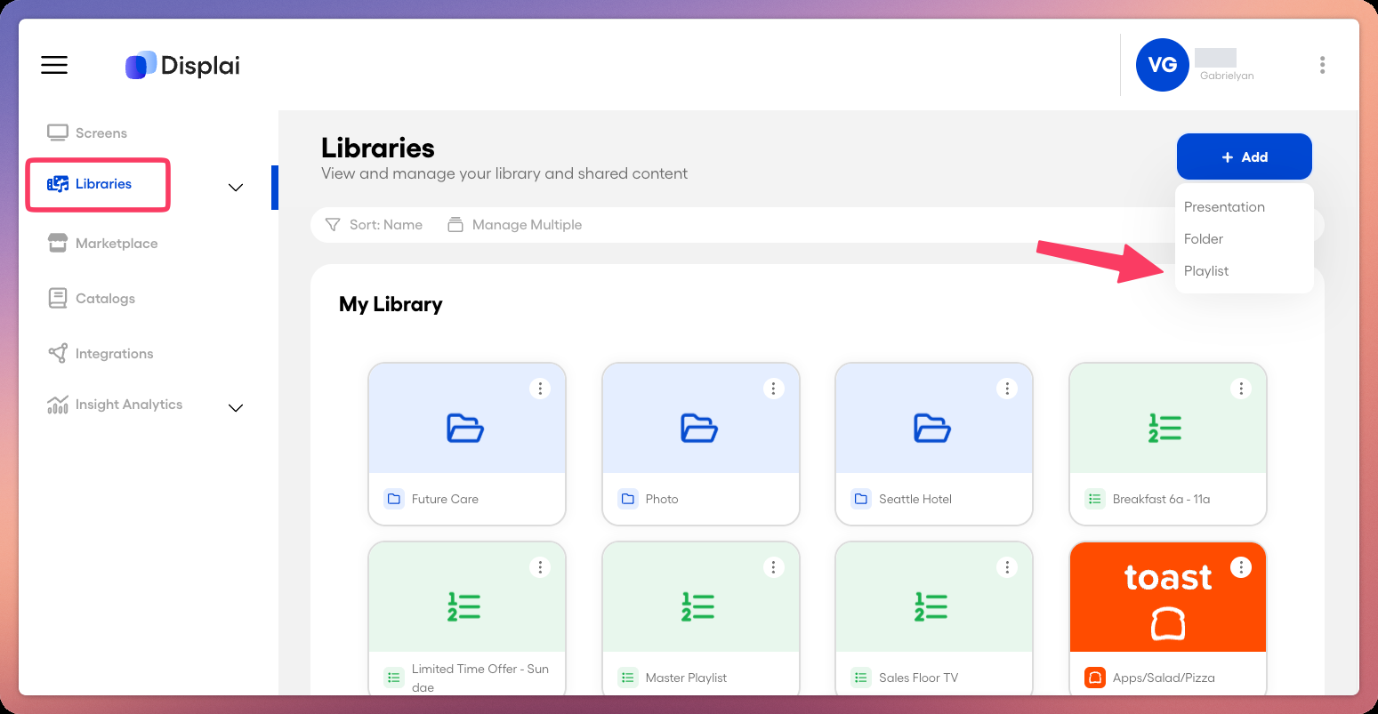Open Sort: Name filter
This screenshot has width=1378, height=714.
pos(374,225)
